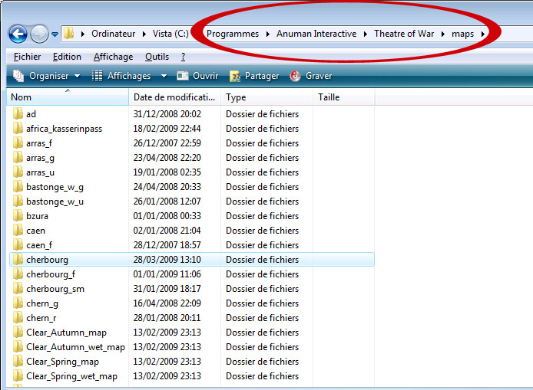Open the Fichier menu

click(27, 57)
